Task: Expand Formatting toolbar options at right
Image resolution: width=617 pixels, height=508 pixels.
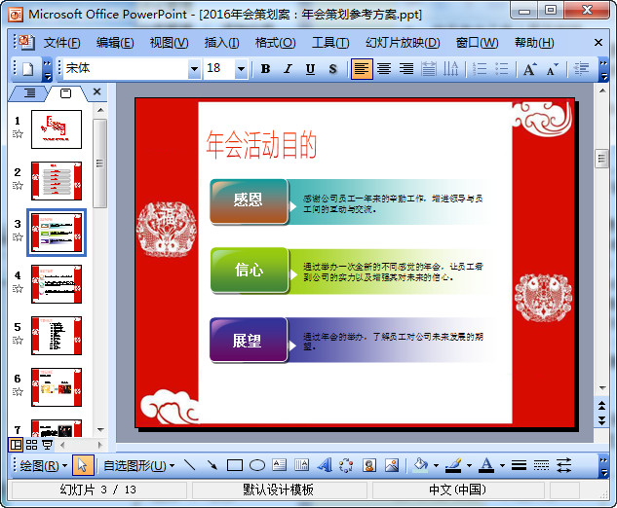Action: [603, 69]
